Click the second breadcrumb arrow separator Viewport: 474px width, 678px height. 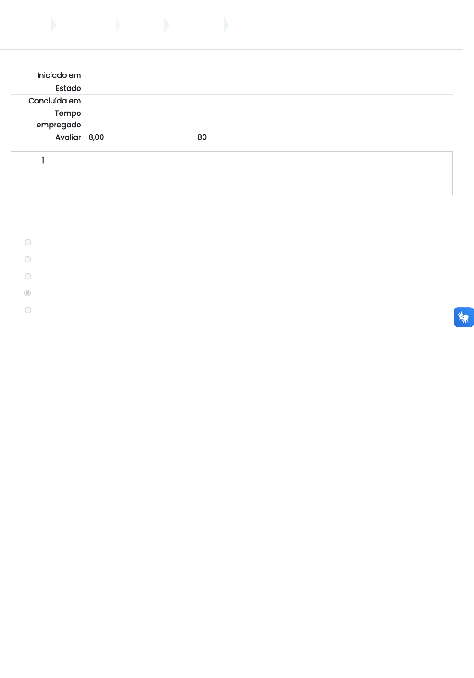(118, 25)
